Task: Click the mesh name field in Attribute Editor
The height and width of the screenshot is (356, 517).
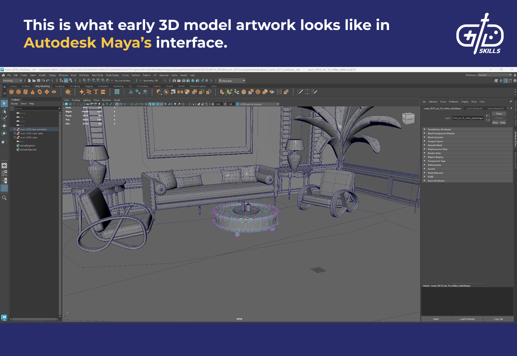Action: pyautogui.click(x=468, y=118)
